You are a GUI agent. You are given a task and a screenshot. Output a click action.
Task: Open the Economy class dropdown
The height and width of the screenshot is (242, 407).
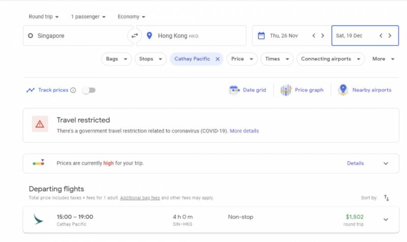click(131, 17)
